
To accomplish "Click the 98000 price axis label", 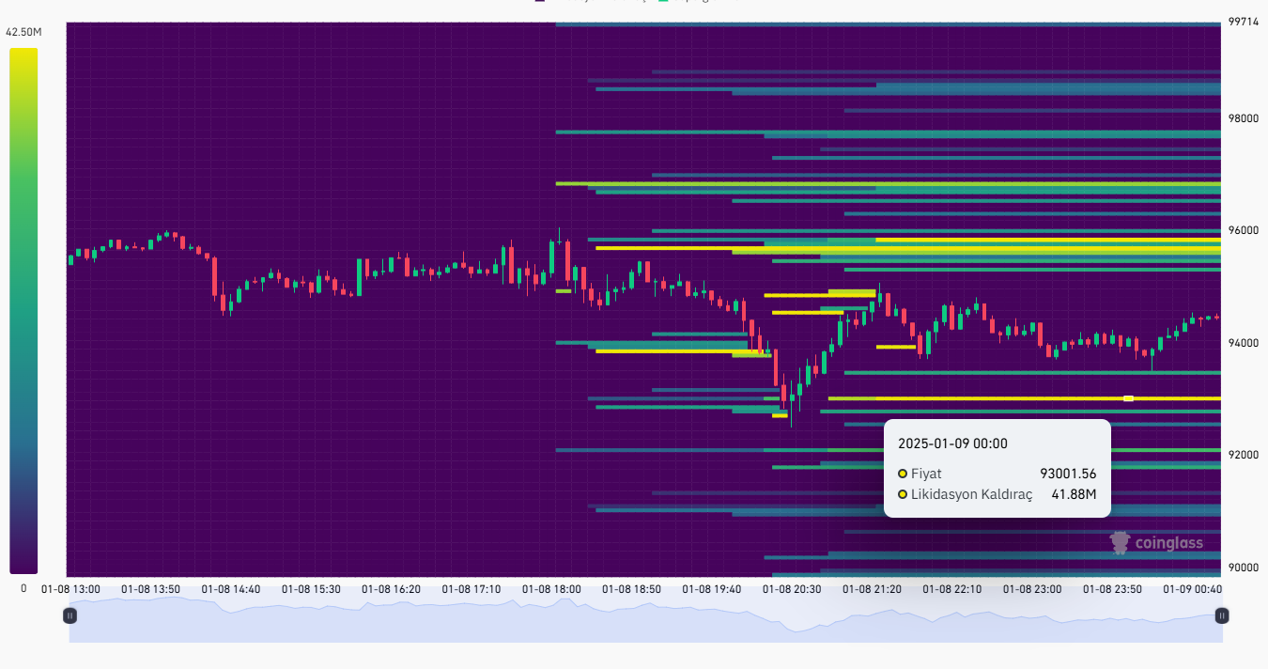I will [x=1244, y=118].
